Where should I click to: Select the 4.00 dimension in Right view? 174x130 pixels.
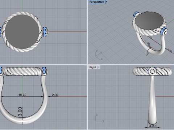(152, 126)
